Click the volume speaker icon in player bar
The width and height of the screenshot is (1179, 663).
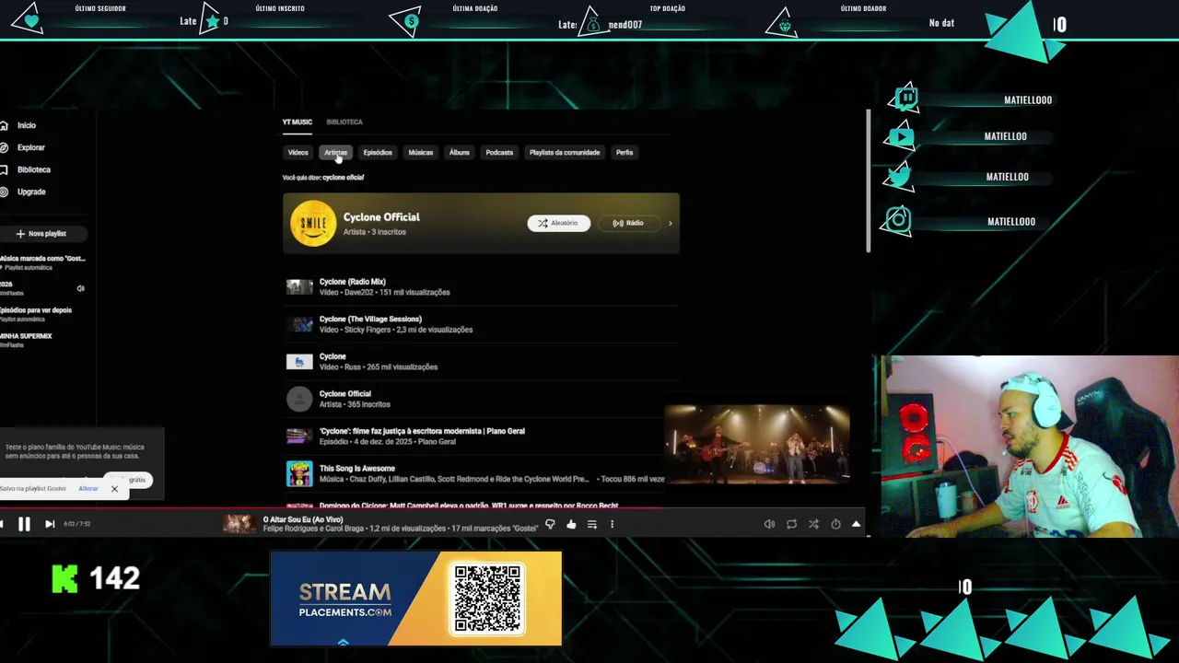[769, 524]
